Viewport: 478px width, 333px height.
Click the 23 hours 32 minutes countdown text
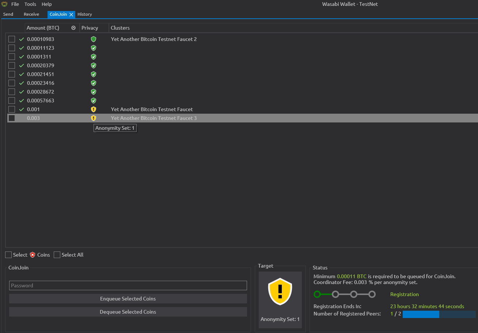pyautogui.click(x=427, y=306)
